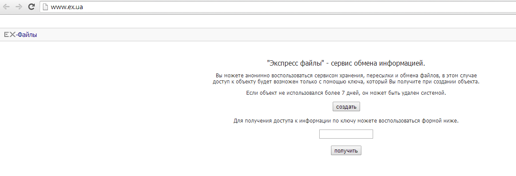Viewport: 516px width, 176px height.
Task: Open the EX-Файлы logo link
Action: [x=20, y=34]
